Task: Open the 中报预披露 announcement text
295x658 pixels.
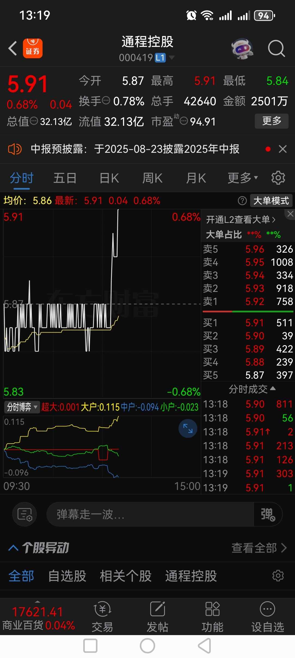Action: [x=135, y=149]
